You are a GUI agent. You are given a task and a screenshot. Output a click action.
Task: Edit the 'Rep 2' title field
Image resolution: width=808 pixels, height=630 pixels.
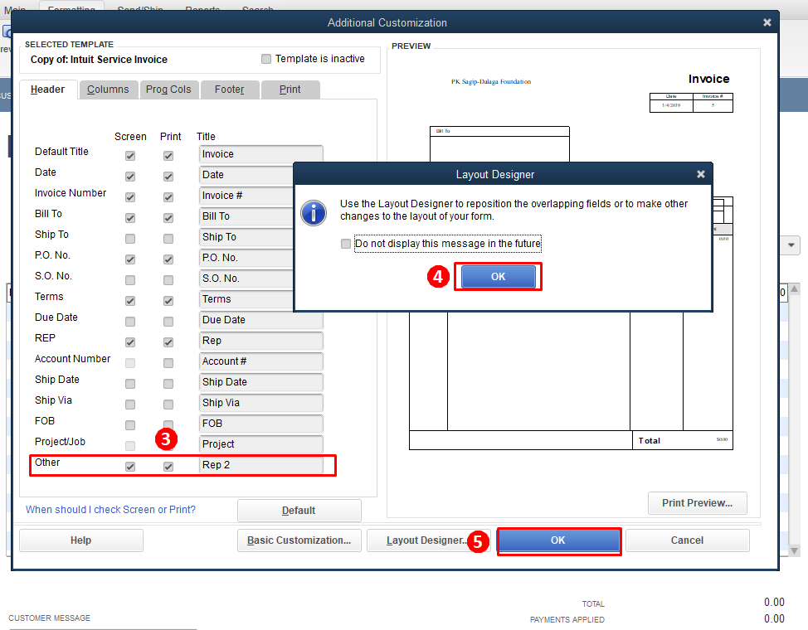[260, 465]
